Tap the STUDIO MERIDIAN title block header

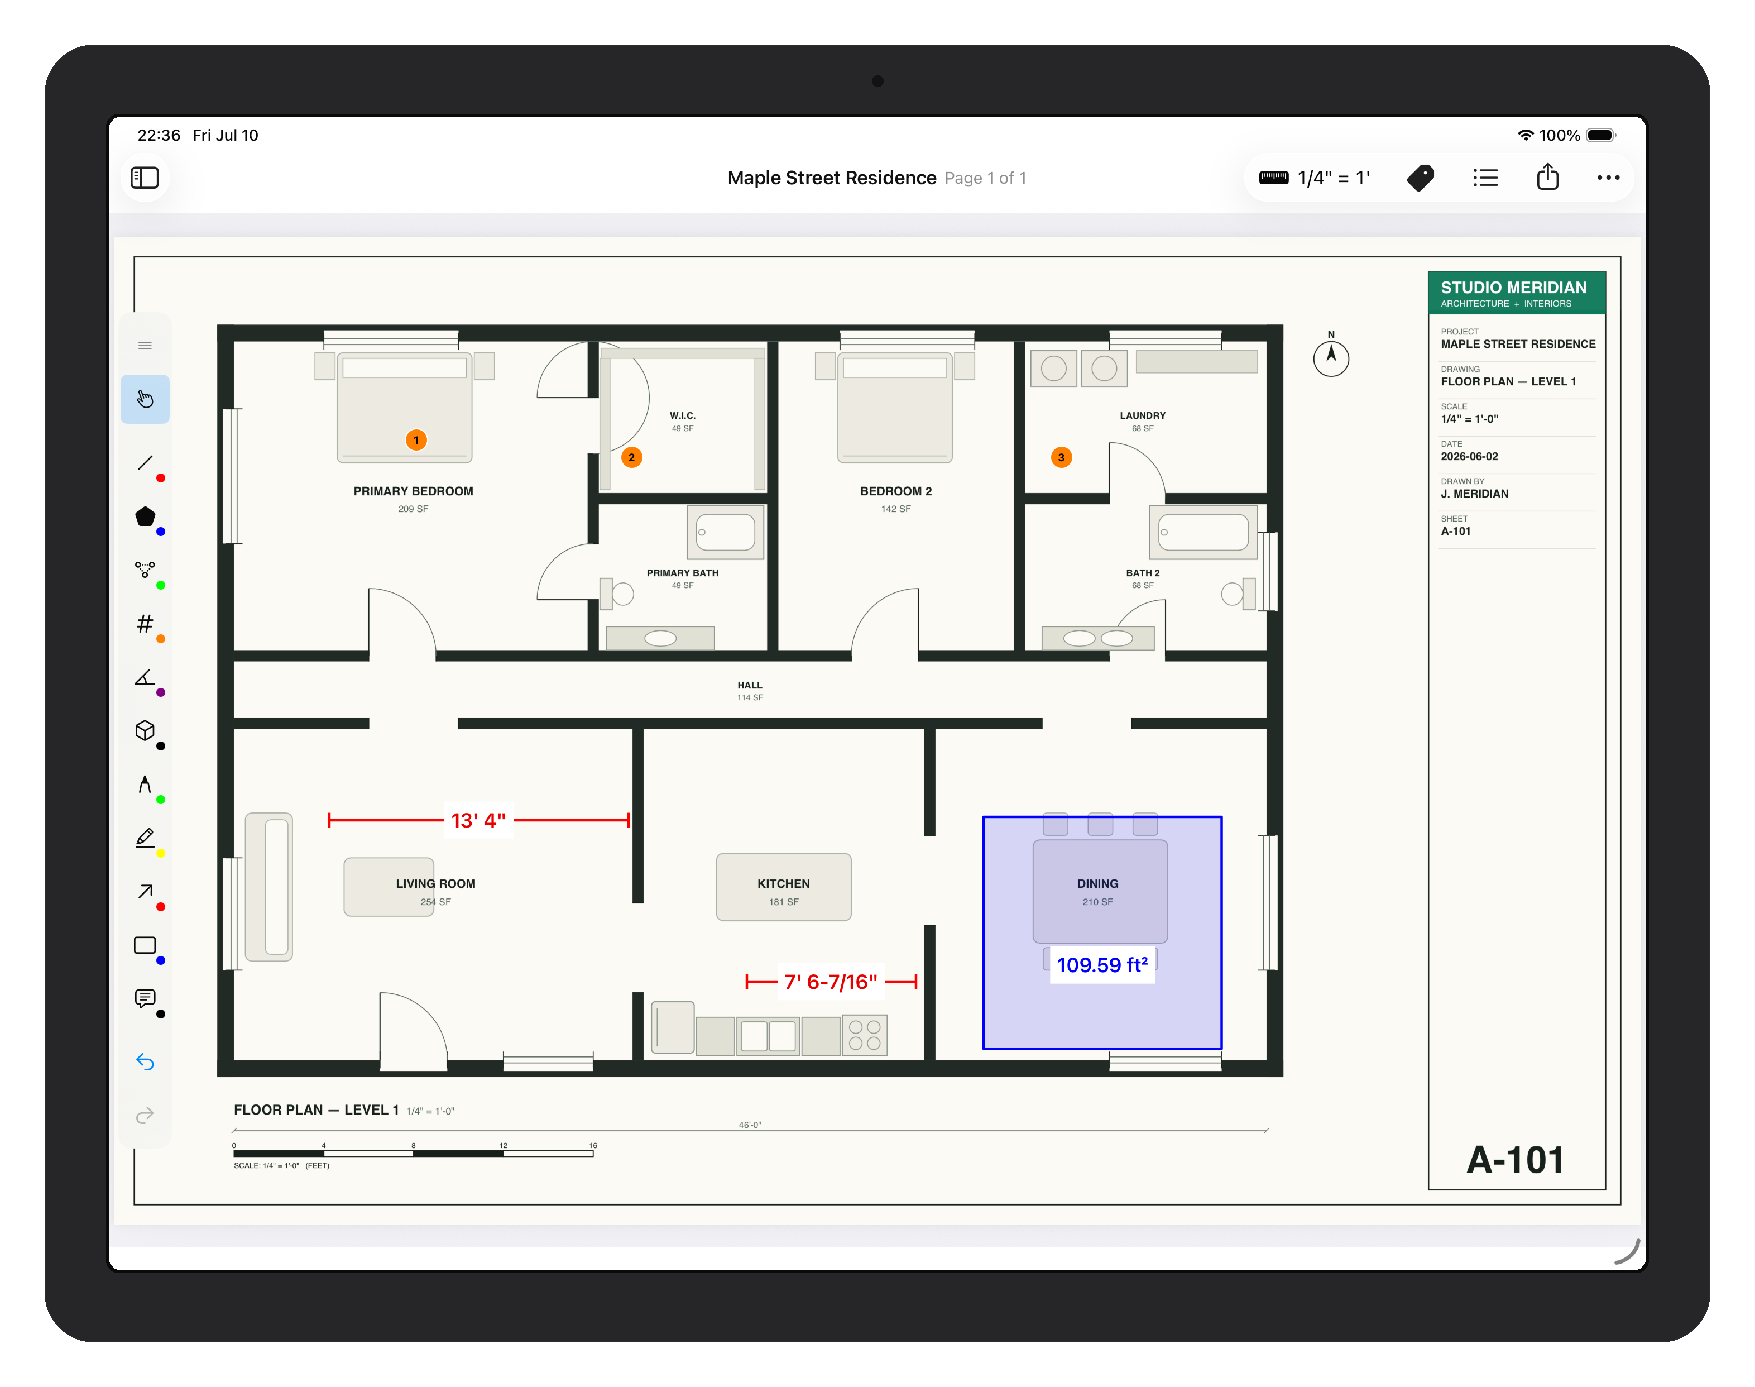tap(1516, 293)
